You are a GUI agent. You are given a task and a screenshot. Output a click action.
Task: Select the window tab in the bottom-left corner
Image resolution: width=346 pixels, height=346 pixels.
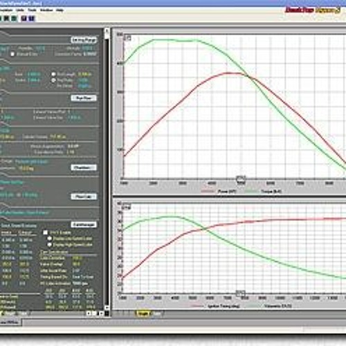[x=10, y=322]
